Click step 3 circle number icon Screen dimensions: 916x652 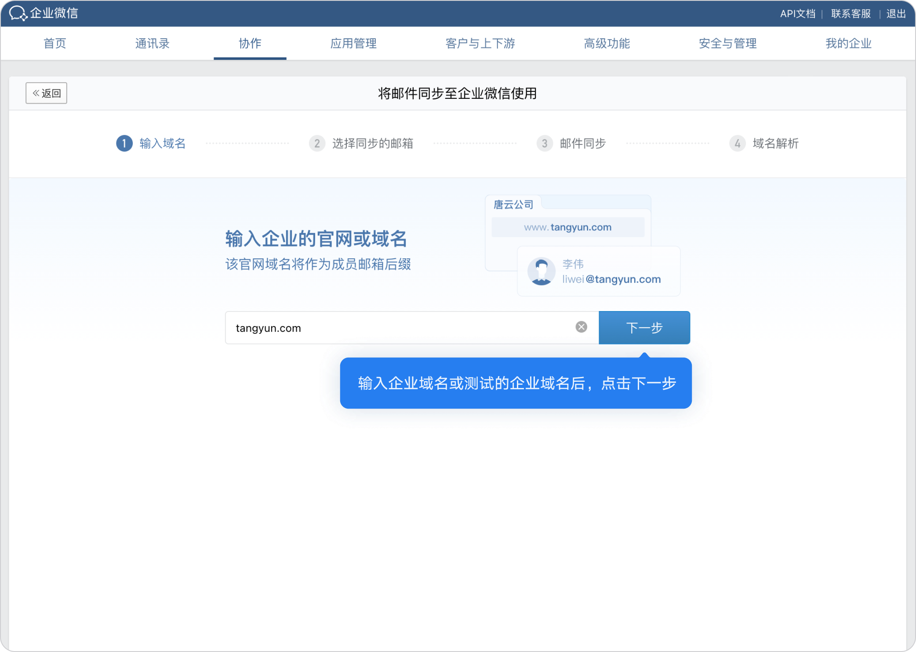tap(545, 143)
